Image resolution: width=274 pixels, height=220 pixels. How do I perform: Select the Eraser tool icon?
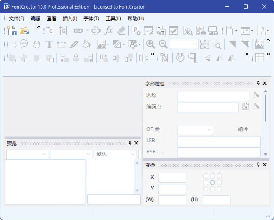pyautogui.click(x=121, y=30)
